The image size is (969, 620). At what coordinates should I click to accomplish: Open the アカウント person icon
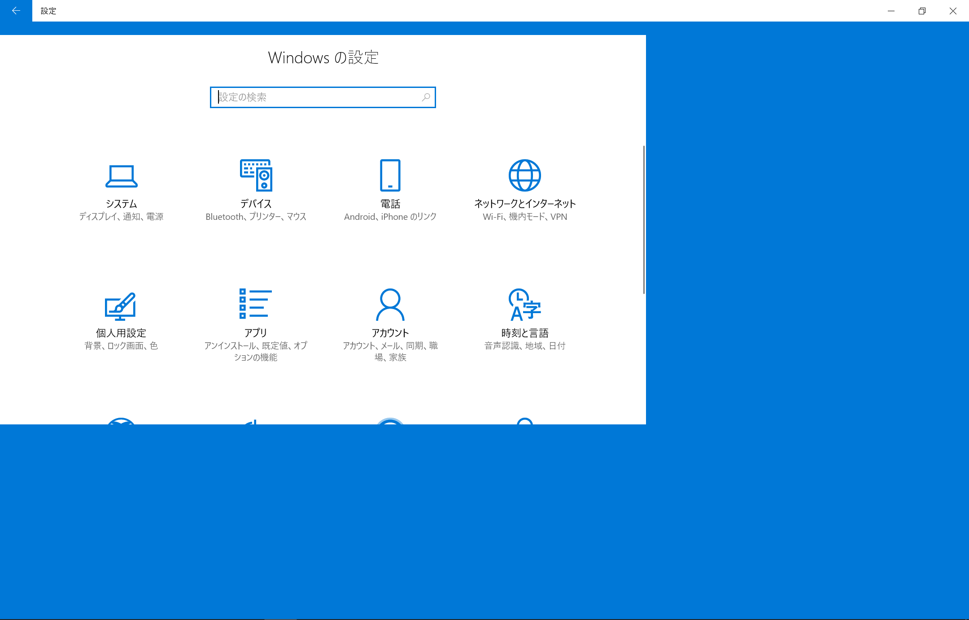click(x=390, y=305)
